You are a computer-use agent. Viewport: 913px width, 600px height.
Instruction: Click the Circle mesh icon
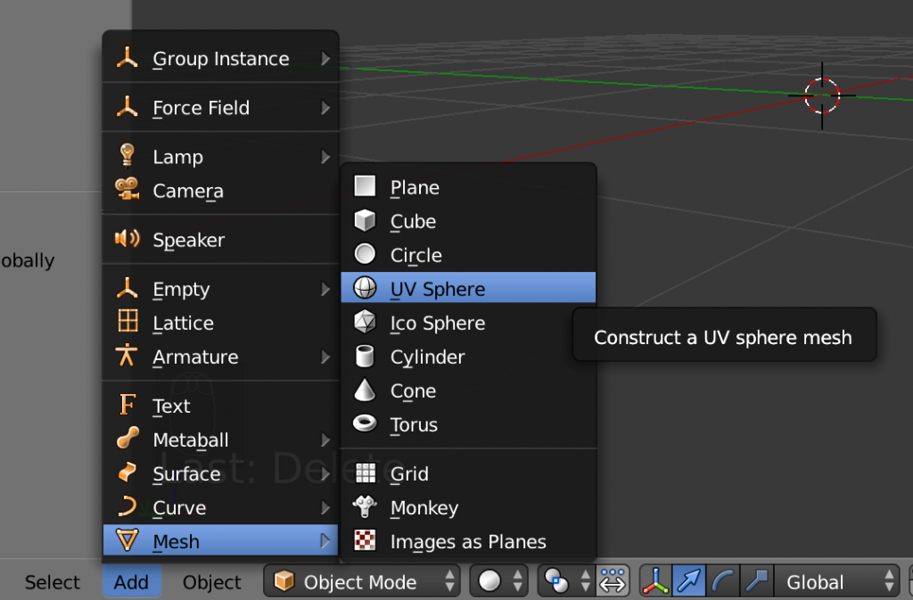click(x=365, y=254)
